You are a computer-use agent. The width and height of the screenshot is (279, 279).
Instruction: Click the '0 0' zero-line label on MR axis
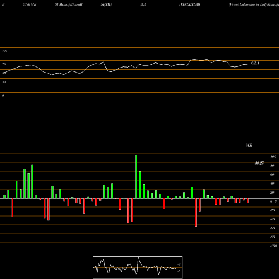point(273,201)
